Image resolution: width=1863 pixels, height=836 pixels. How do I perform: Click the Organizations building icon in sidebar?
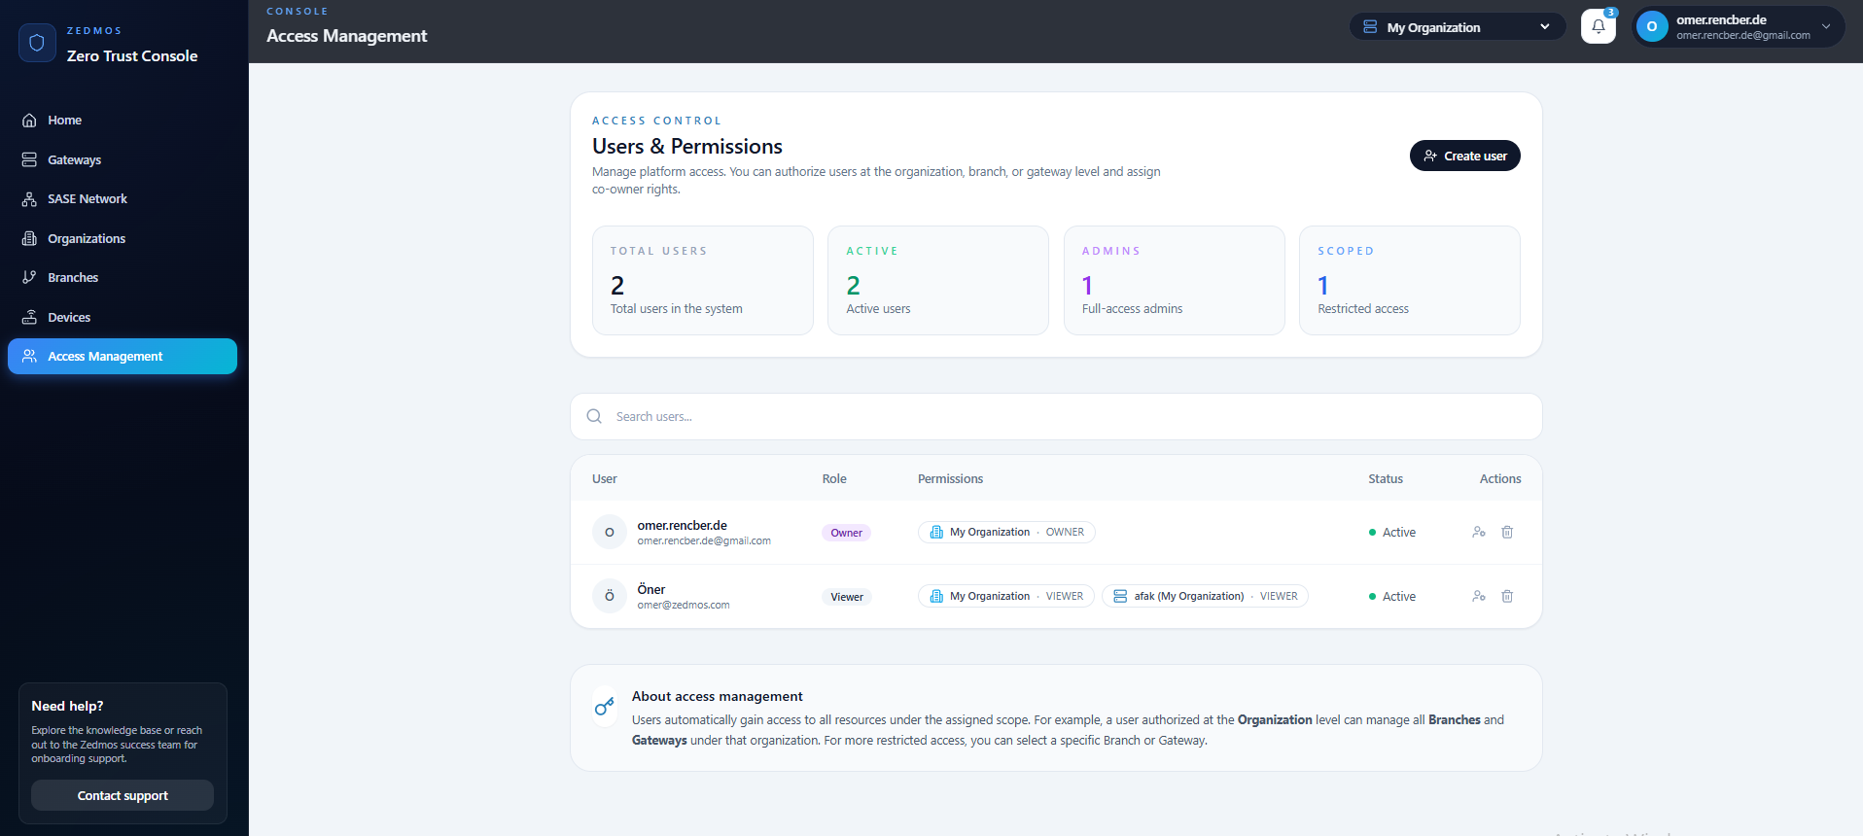point(29,238)
